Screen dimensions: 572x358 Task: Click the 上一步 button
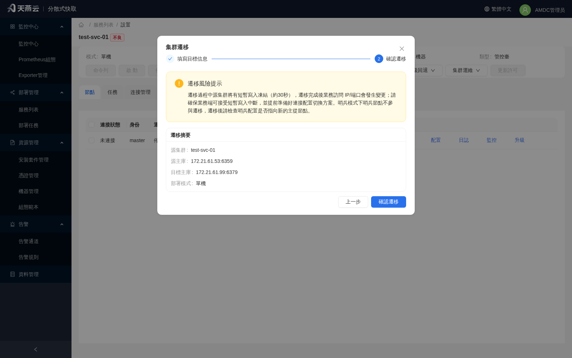point(353,202)
